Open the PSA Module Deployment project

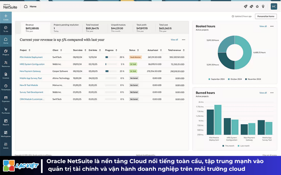[31, 57]
